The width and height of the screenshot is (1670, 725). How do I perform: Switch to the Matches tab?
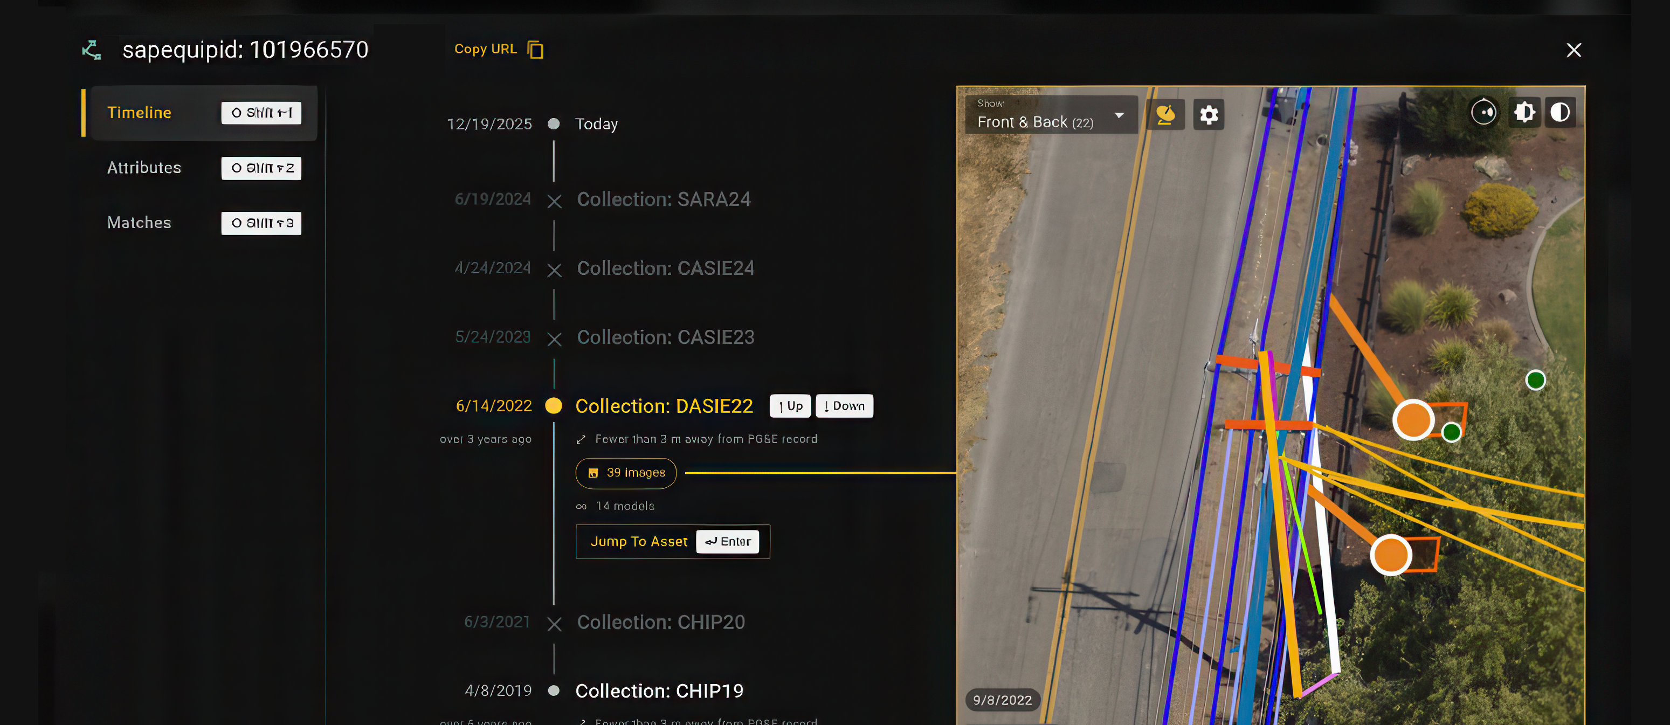tap(139, 223)
